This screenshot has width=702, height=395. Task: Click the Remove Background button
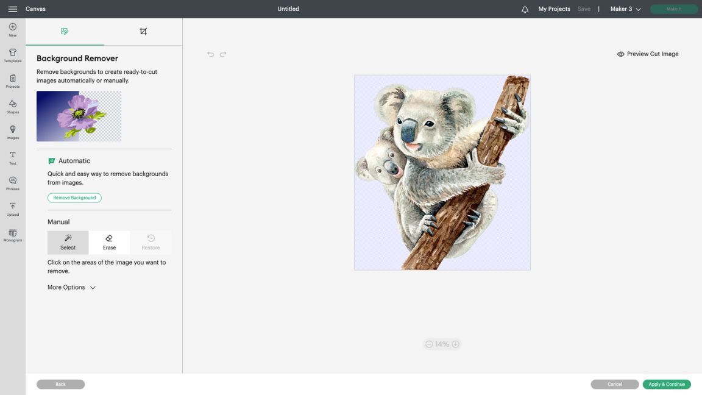point(74,197)
